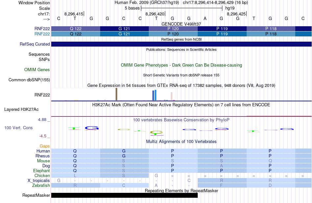Click position marker 8,296,415
Screen dimensions: 312x203
[74, 14]
